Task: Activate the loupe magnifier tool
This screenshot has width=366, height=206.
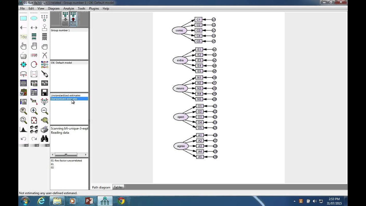Action: coord(44,120)
